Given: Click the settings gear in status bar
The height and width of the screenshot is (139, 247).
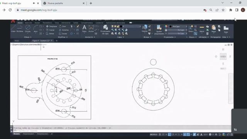Looking at the screenshot, I should (210, 134).
